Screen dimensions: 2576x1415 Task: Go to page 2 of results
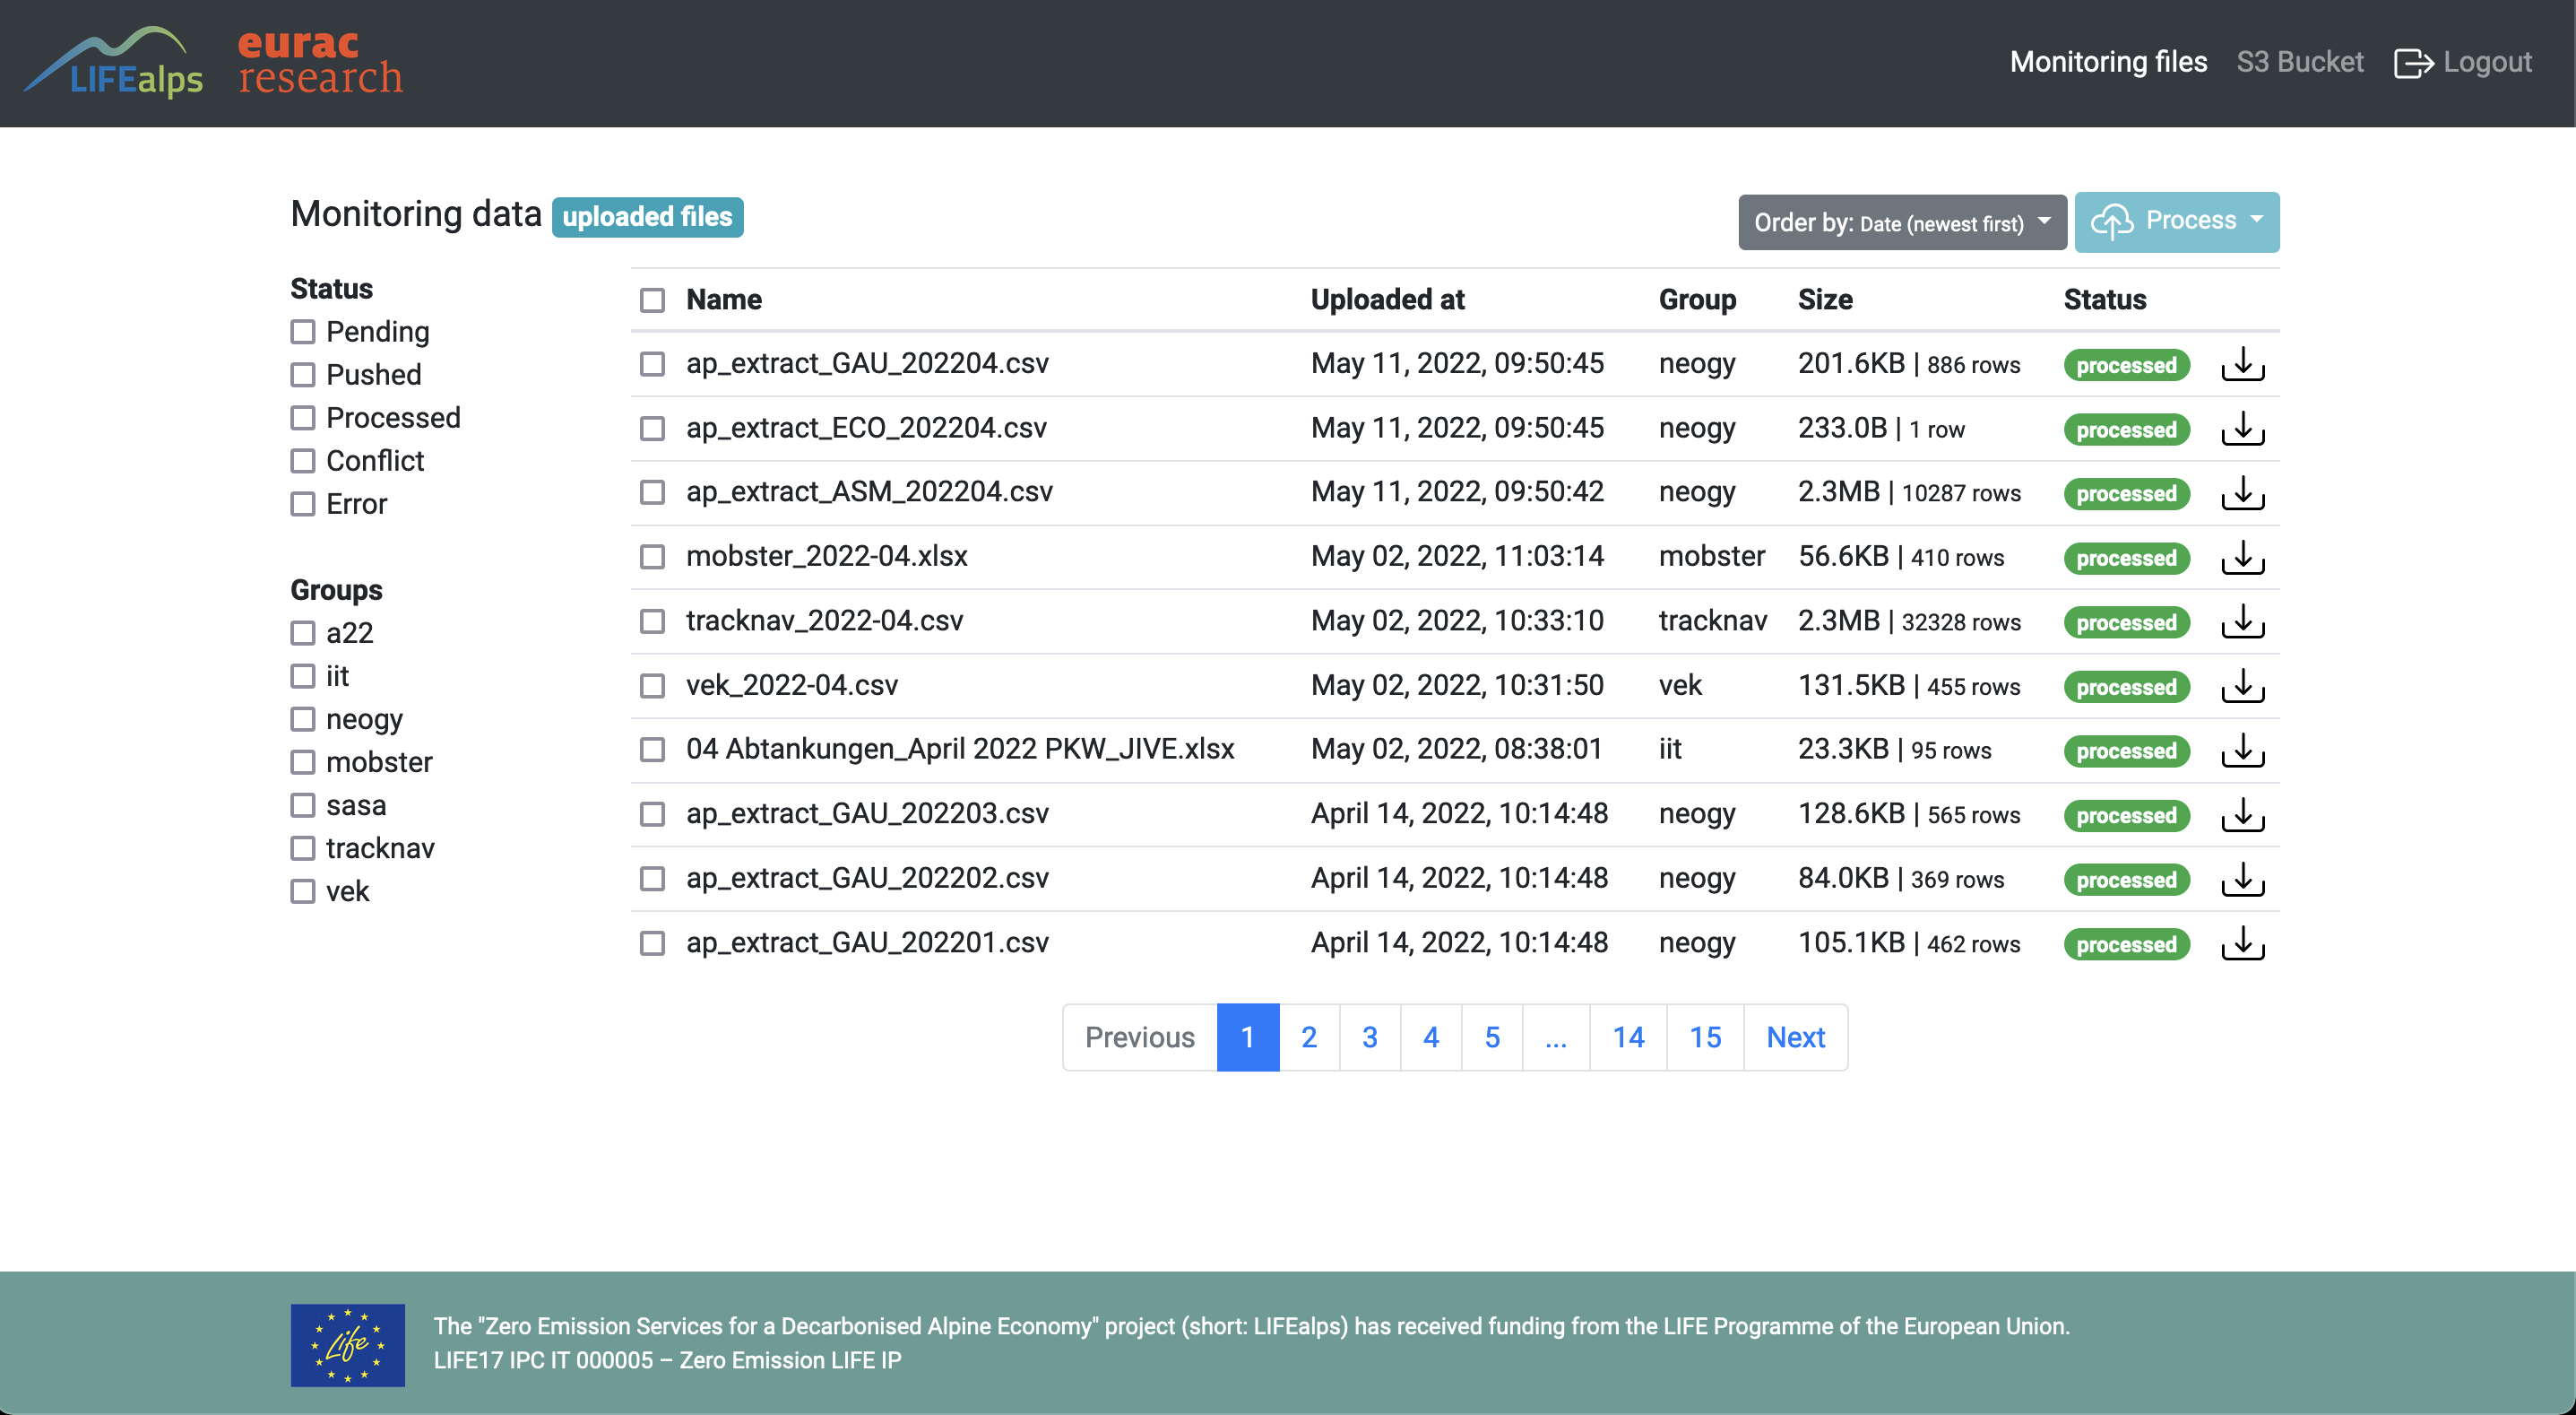coord(1309,1037)
